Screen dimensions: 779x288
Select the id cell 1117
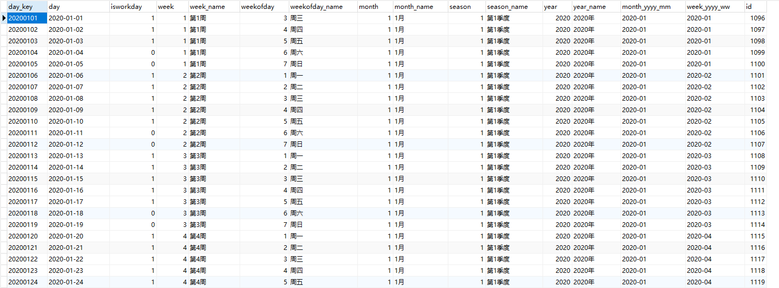click(x=755, y=259)
